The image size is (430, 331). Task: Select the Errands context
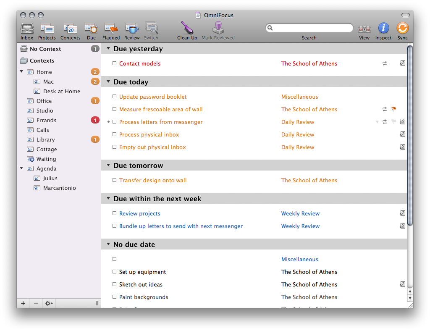(x=46, y=120)
